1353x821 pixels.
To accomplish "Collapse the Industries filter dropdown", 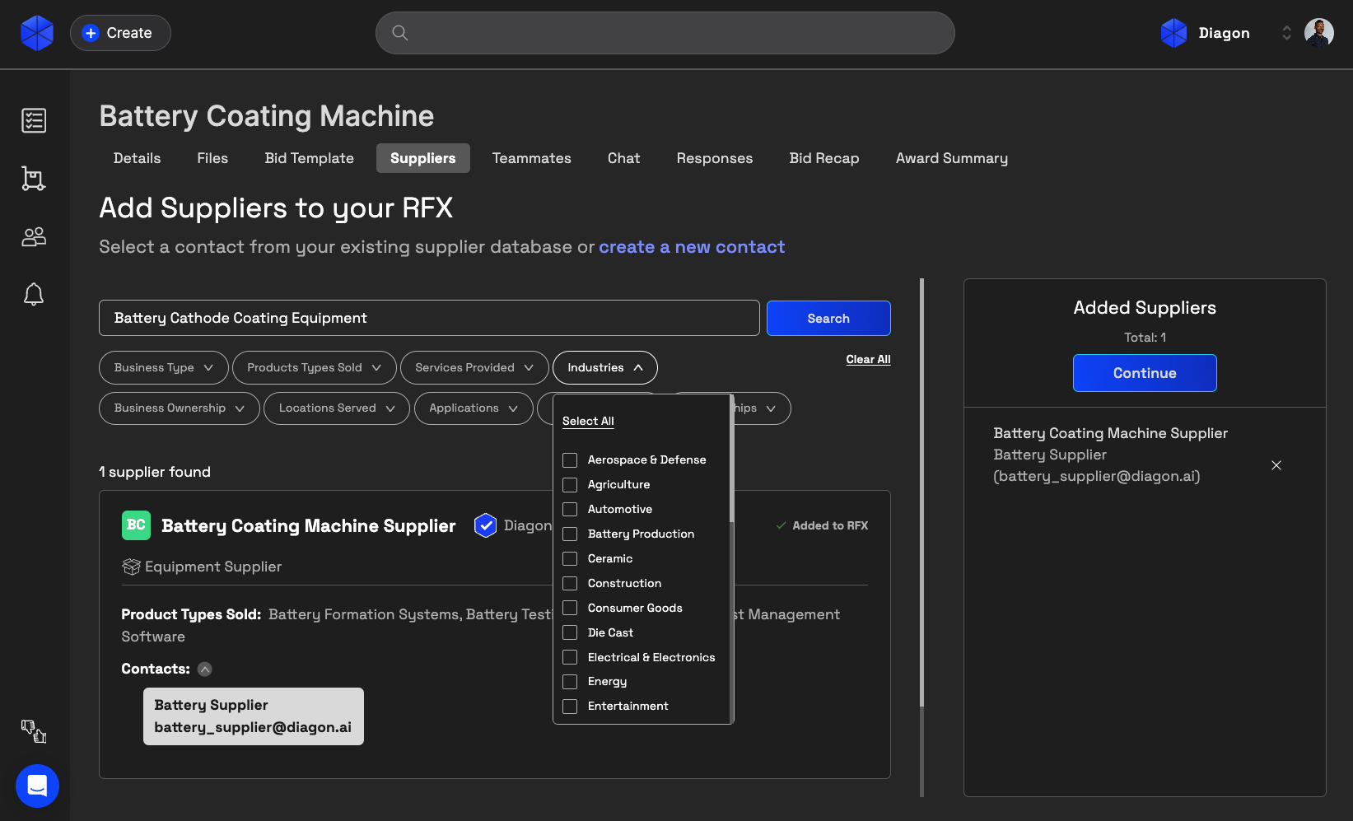I will tap(604, 367).
